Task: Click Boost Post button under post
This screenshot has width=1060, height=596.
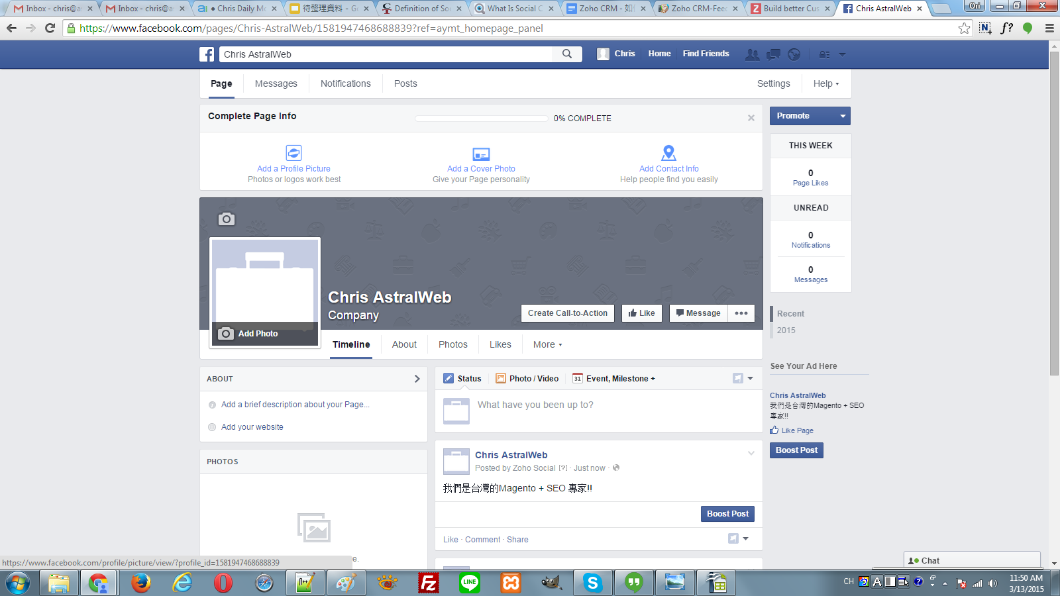Action: tap(727, 514)
